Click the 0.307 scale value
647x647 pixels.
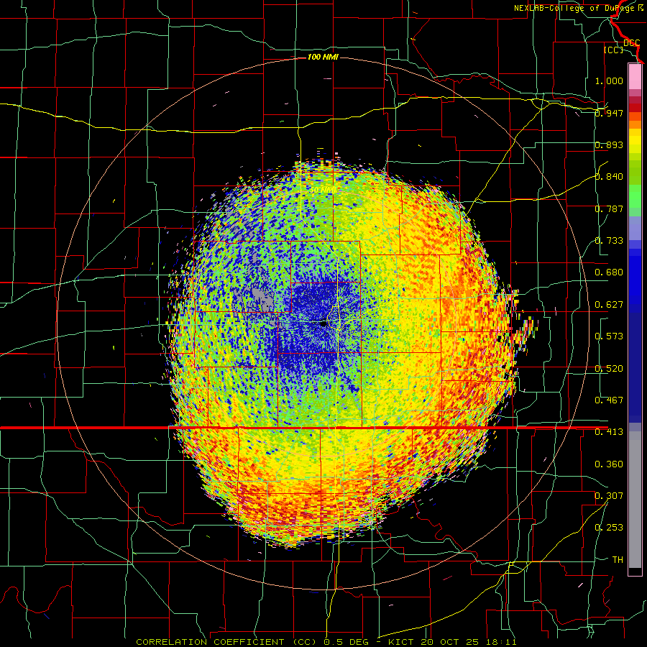click(x=609, y=495)
